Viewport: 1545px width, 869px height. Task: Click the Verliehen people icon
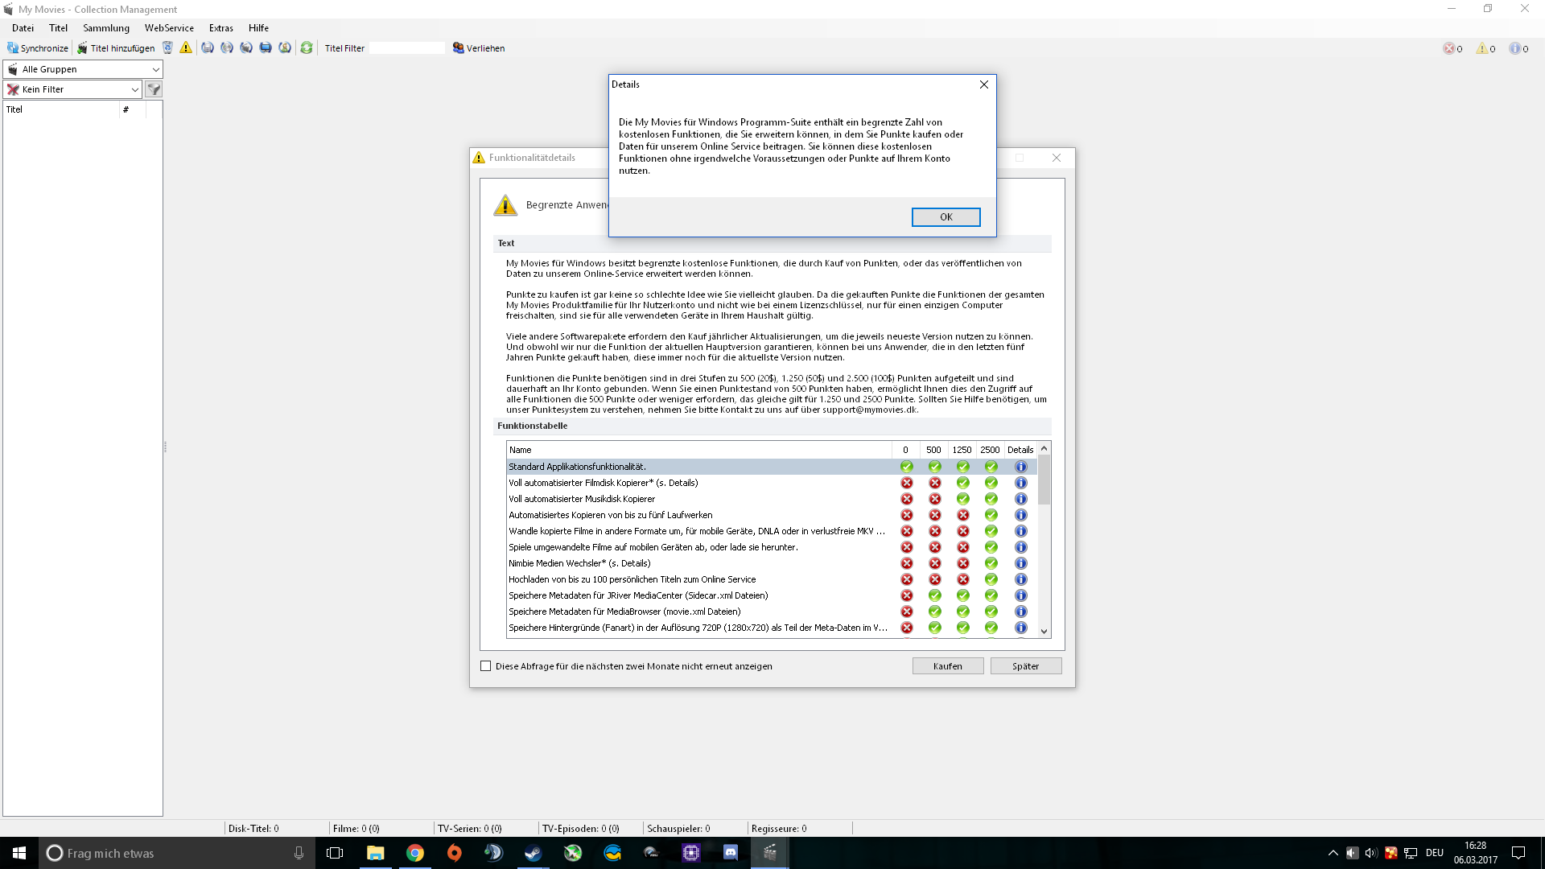point(458,48)
